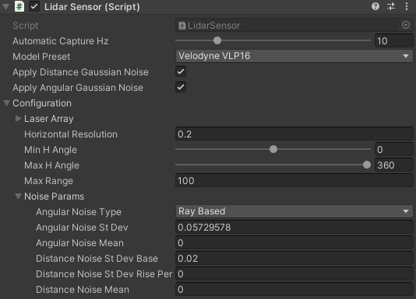Click the Distance Noise Mean label
This screenshot has width=416, height=299.
[83, 290]
